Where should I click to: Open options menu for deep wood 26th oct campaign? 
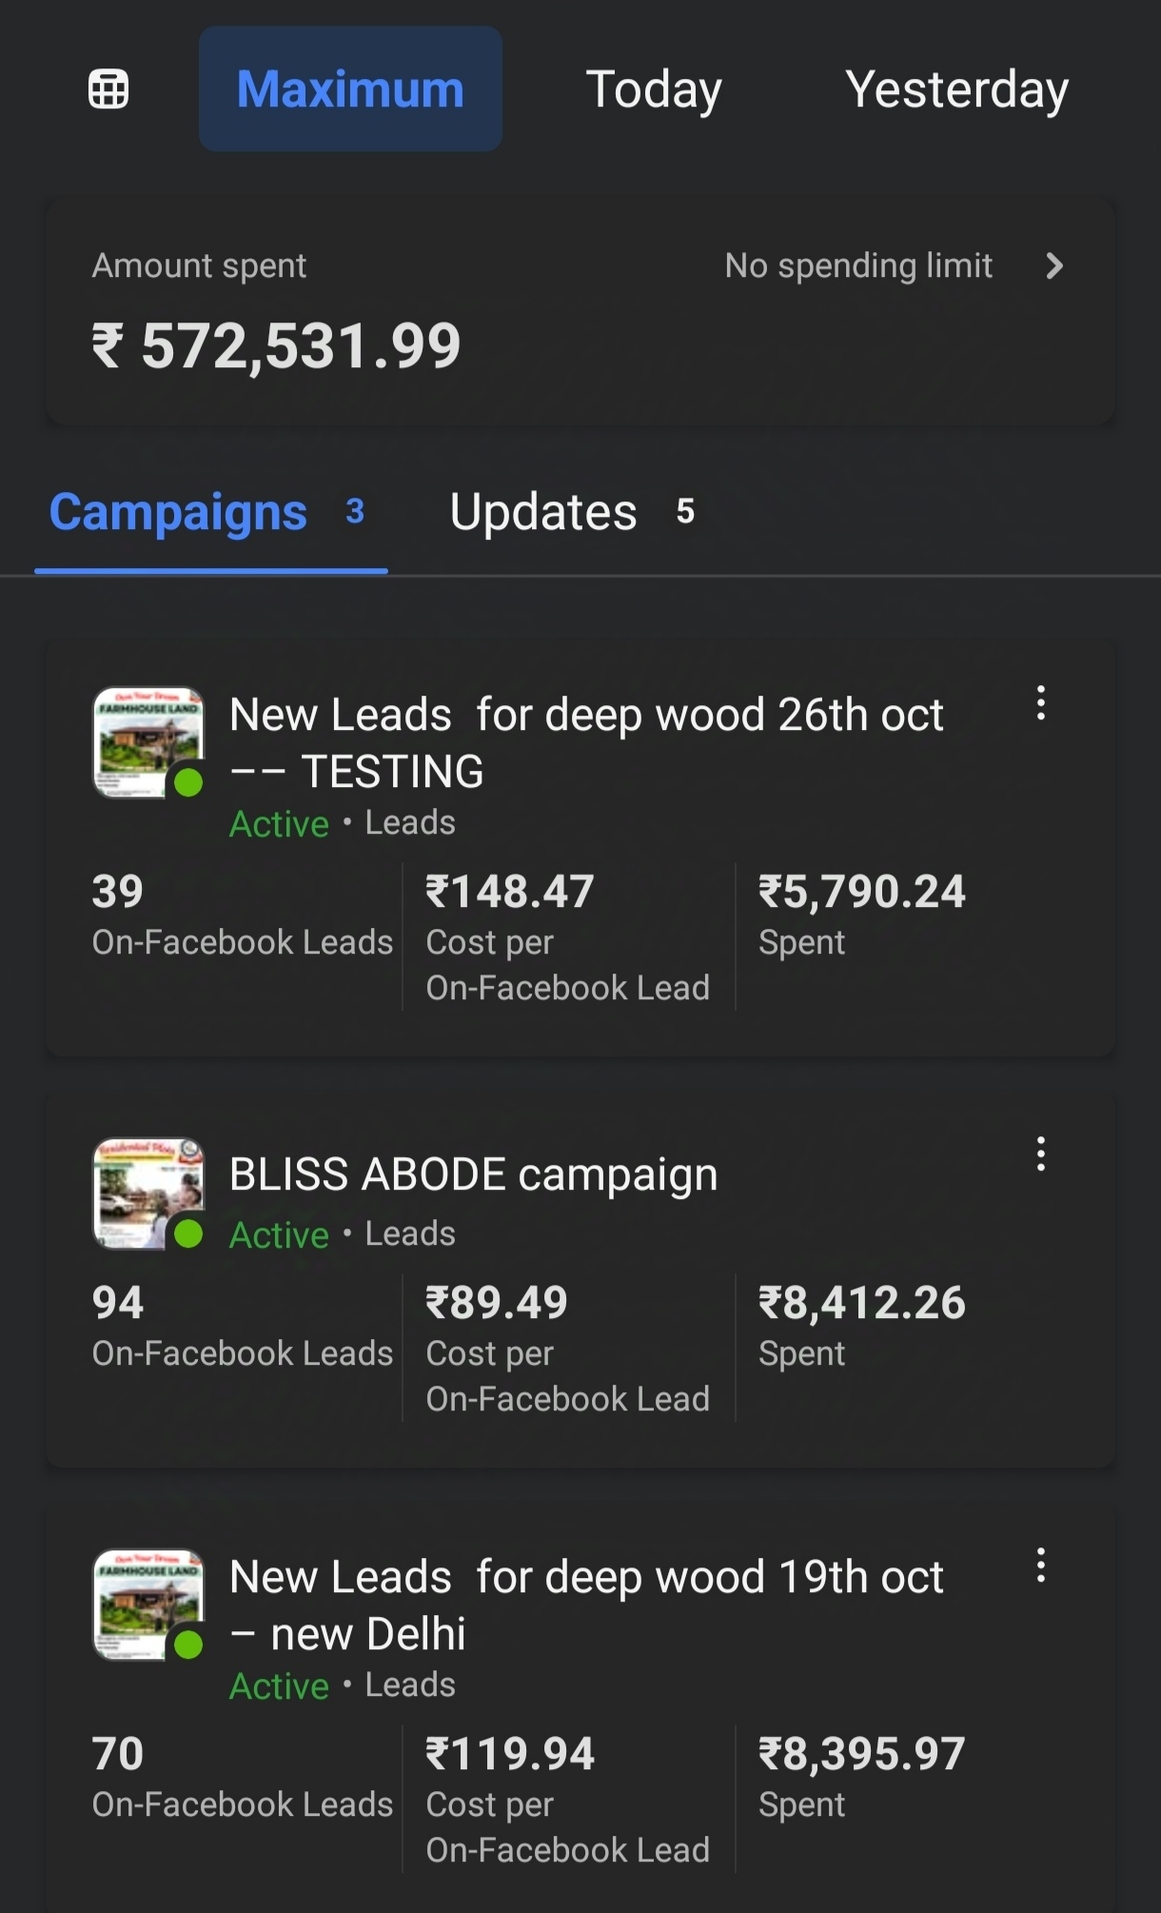[x=1041, y=703]
